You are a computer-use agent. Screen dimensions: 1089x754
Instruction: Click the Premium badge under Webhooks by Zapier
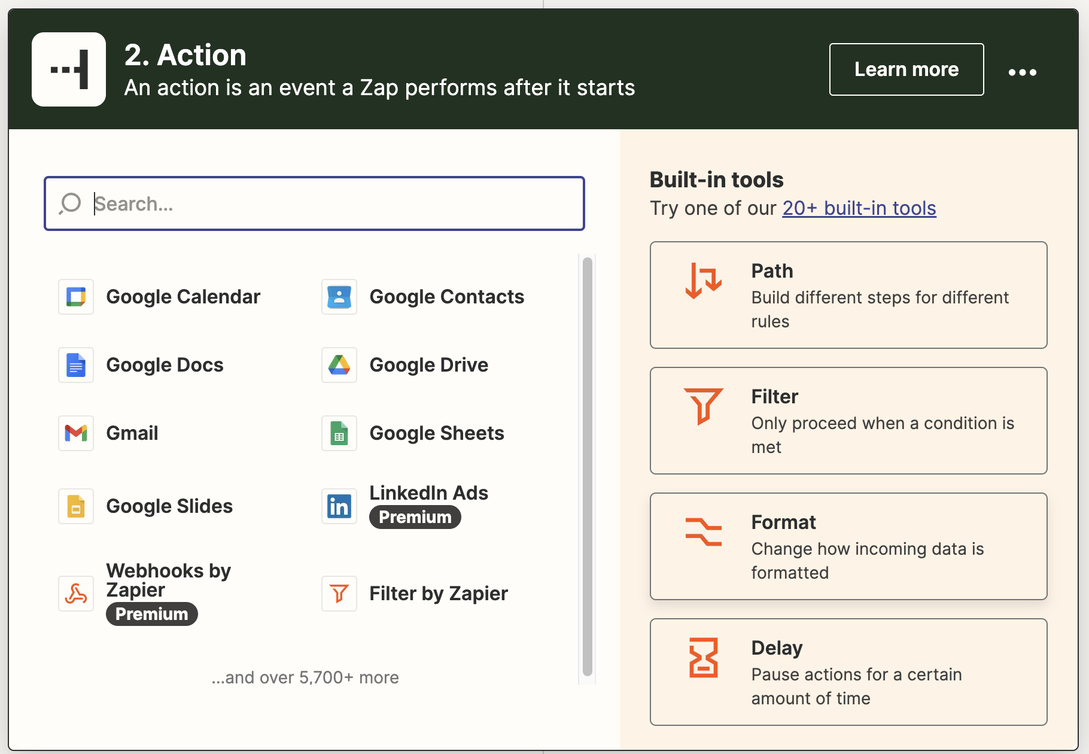point(152,614)
